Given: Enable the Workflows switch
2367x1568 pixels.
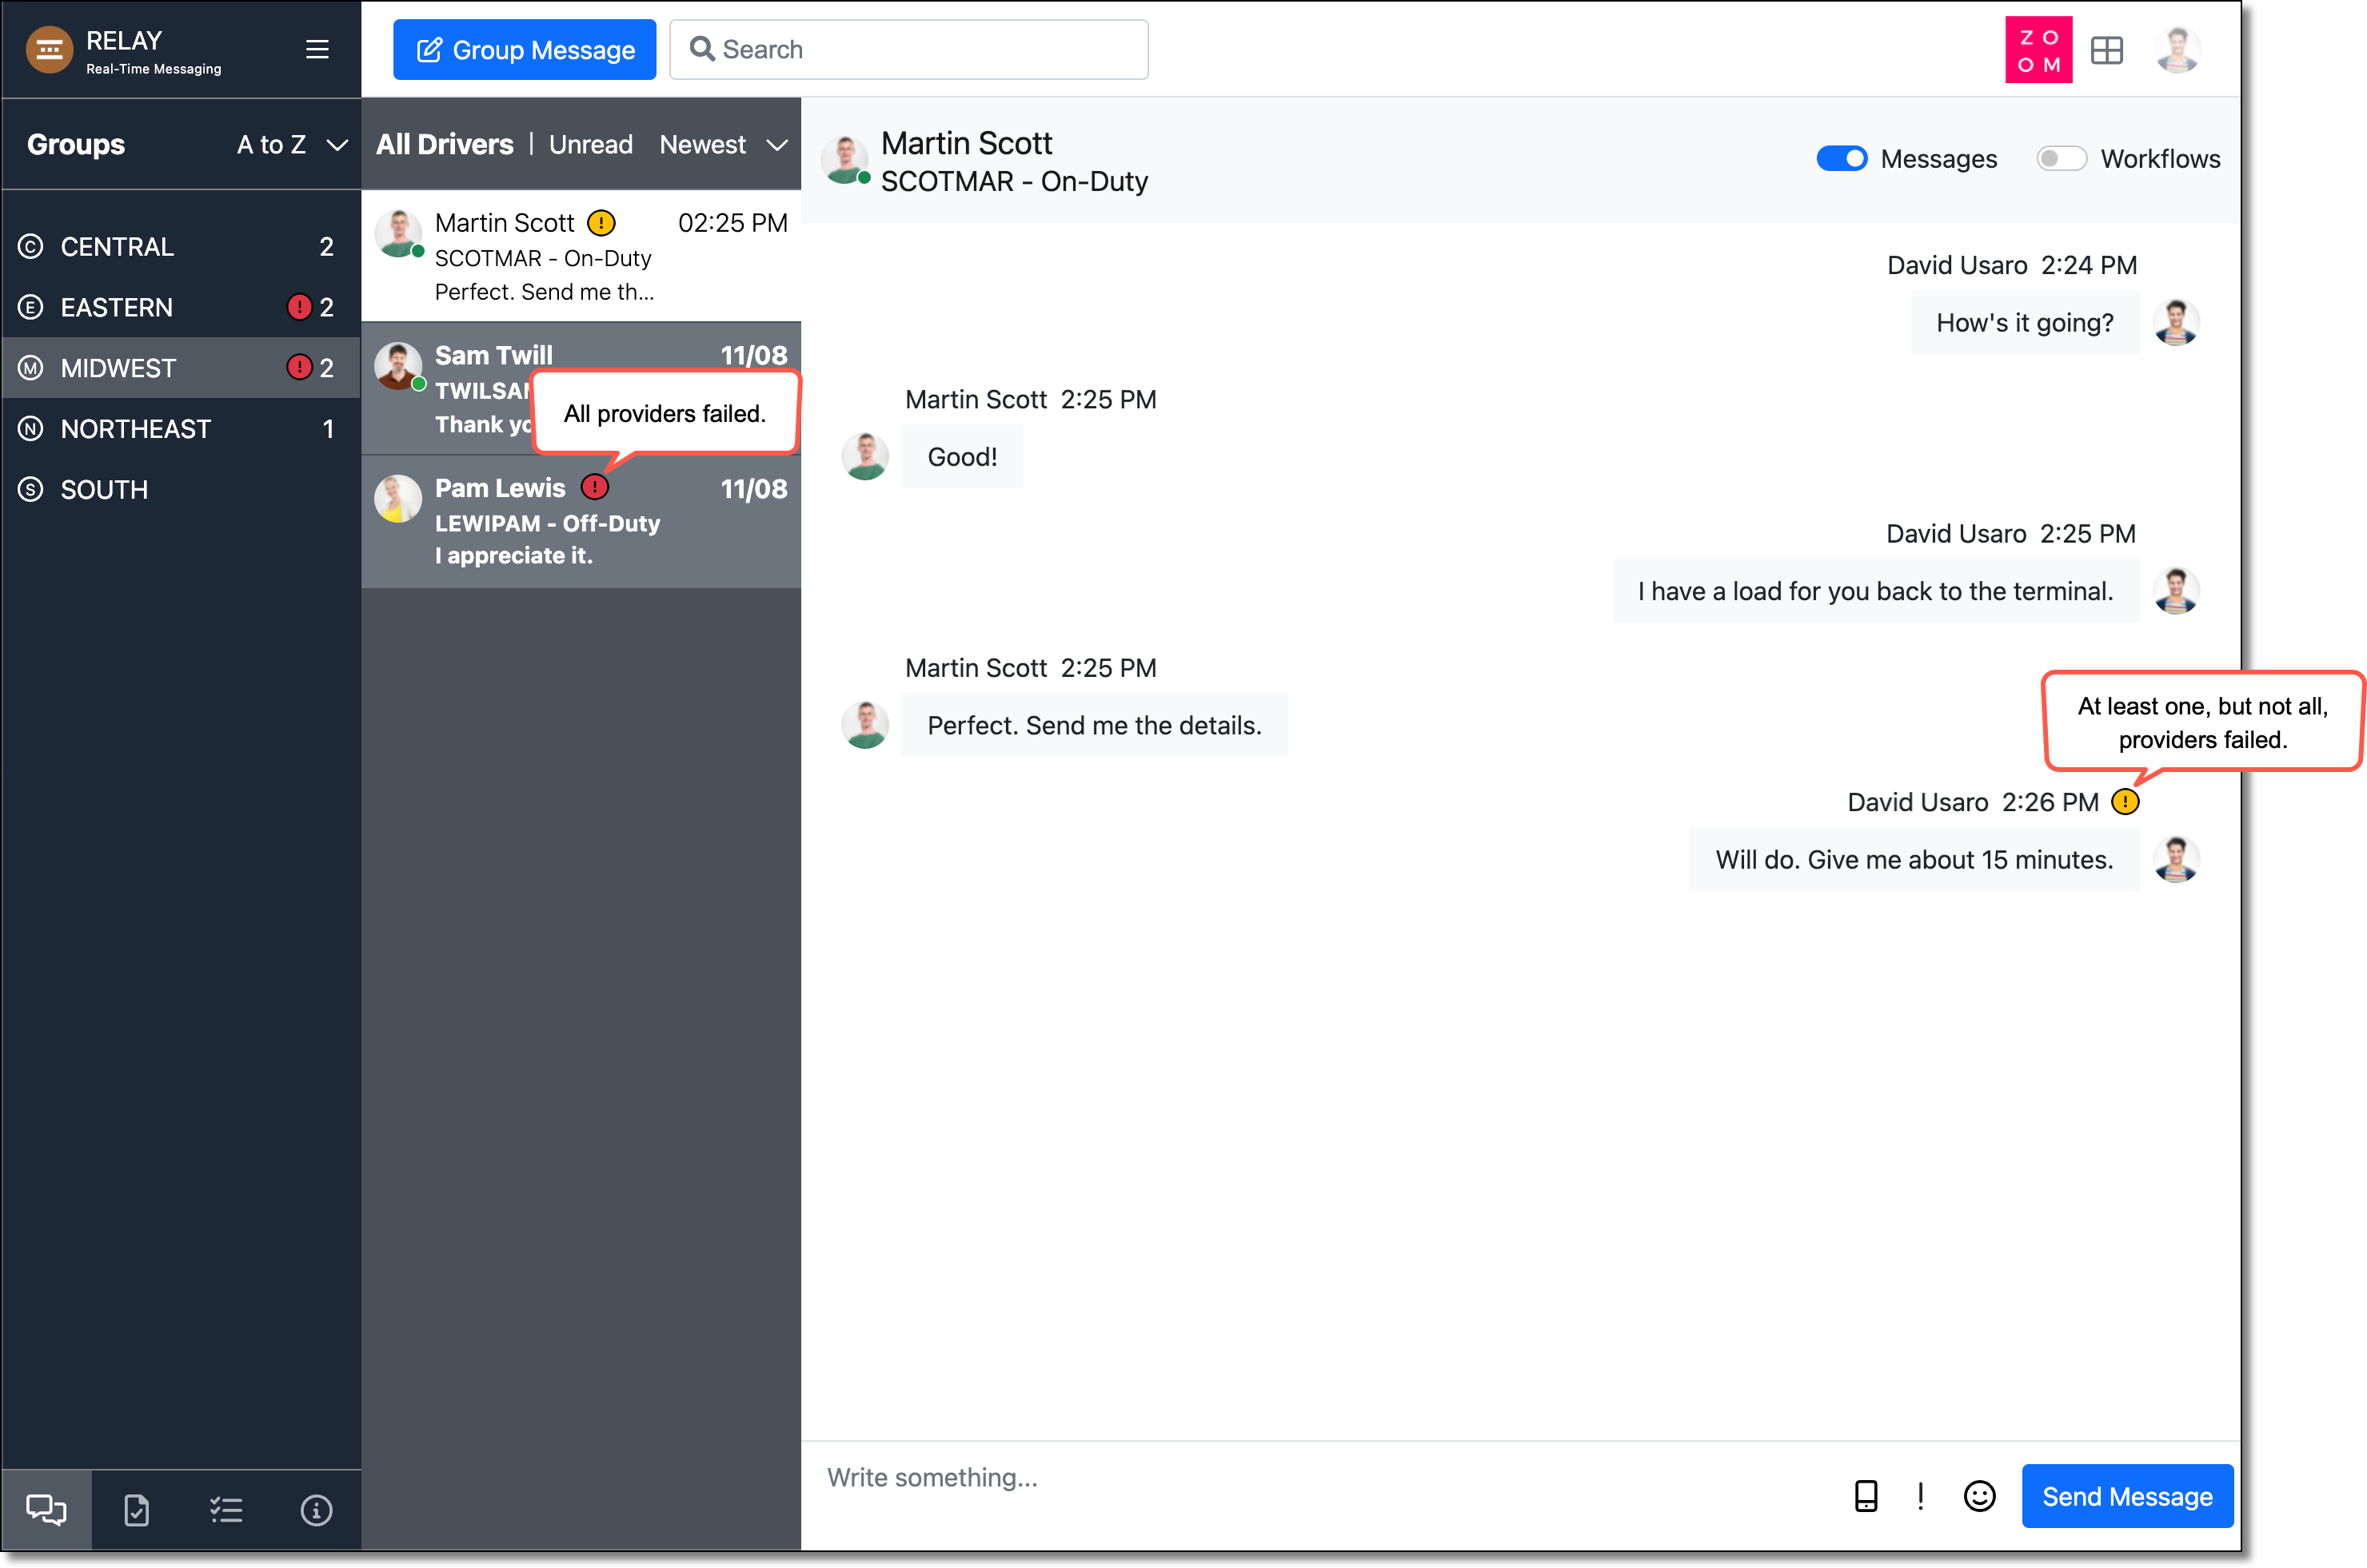Looking at the screenshot, I should pos(2061,159).
